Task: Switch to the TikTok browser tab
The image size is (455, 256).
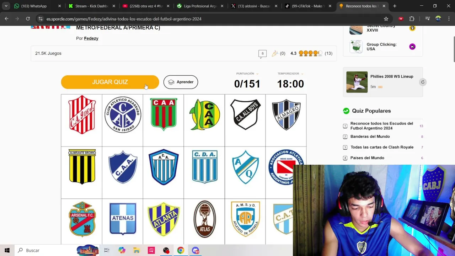Action: click(x=308, y=6)
